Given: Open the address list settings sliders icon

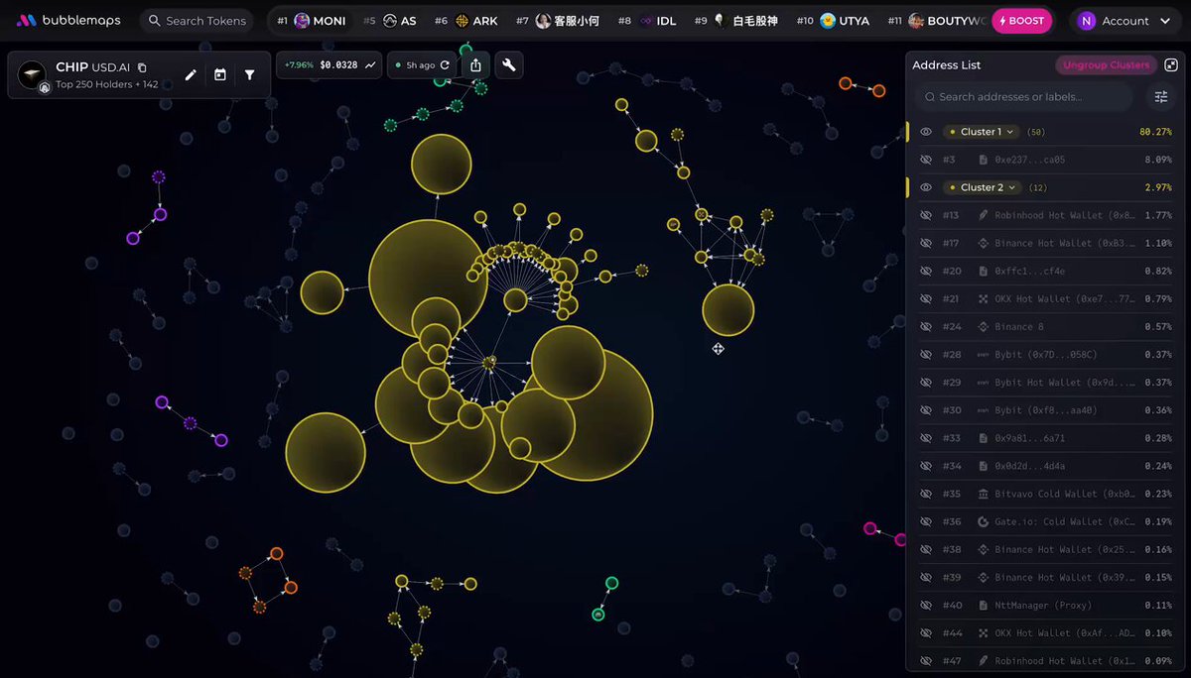Looking at the screenshot, I should (x=1160, y=97).
